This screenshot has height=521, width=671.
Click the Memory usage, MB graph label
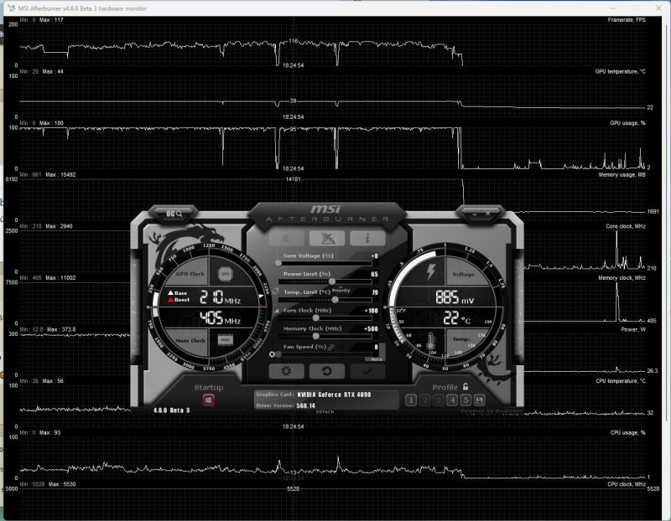(x=622, y=175)
